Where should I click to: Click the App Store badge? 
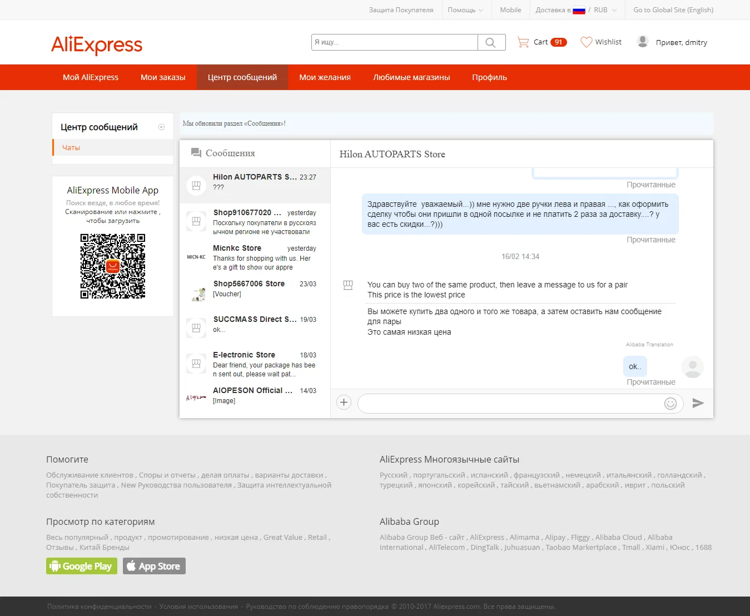154,566
